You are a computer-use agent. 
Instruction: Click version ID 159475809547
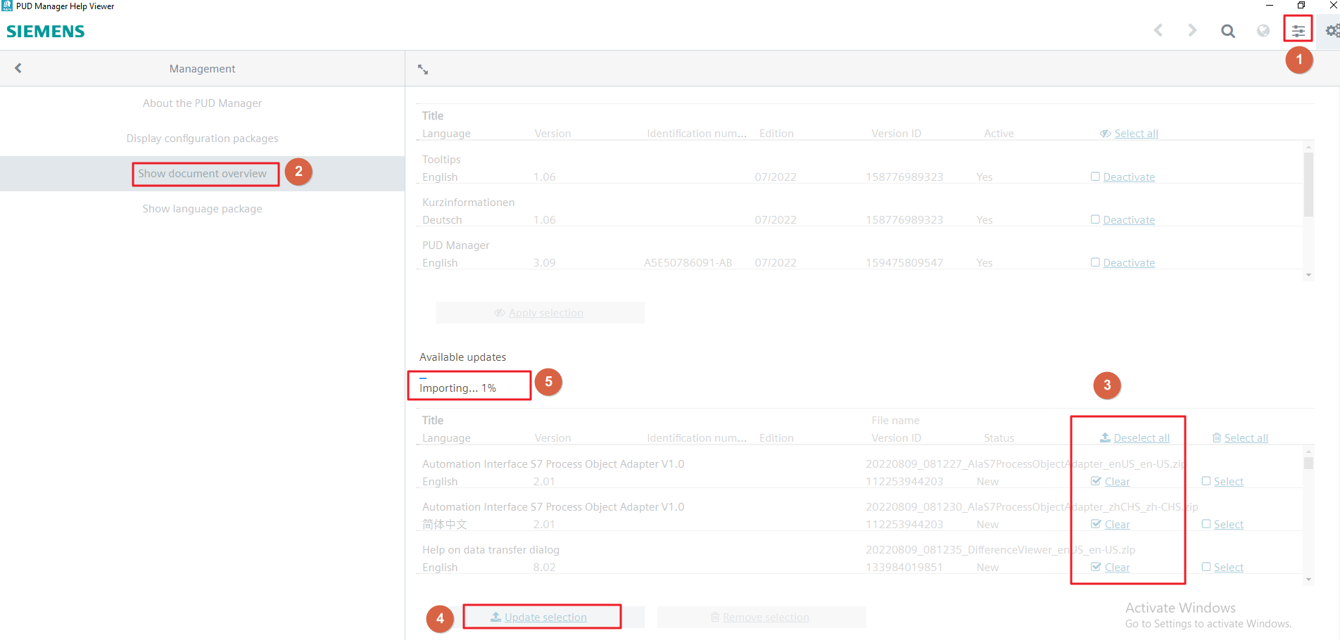(x=904, y=263)
